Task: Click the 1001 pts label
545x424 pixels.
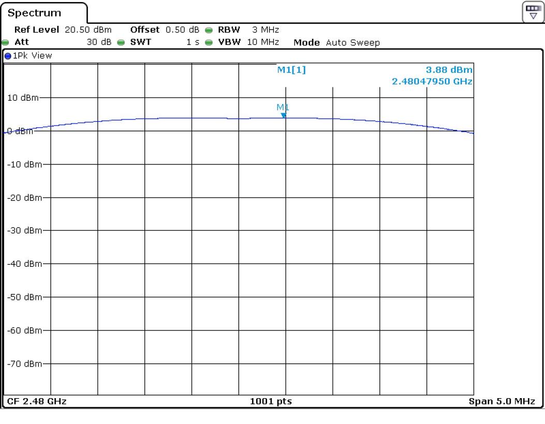Action: (271, 401)
